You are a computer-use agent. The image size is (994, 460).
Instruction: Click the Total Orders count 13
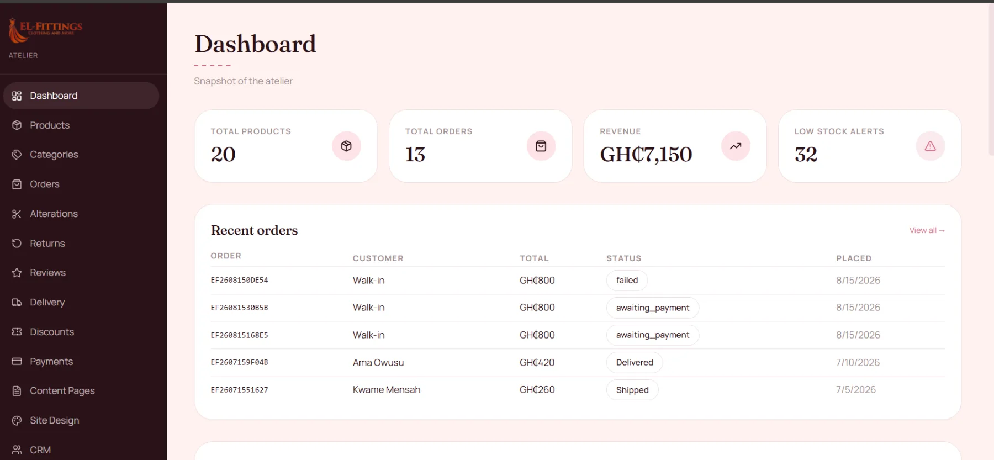click(415, 155)
